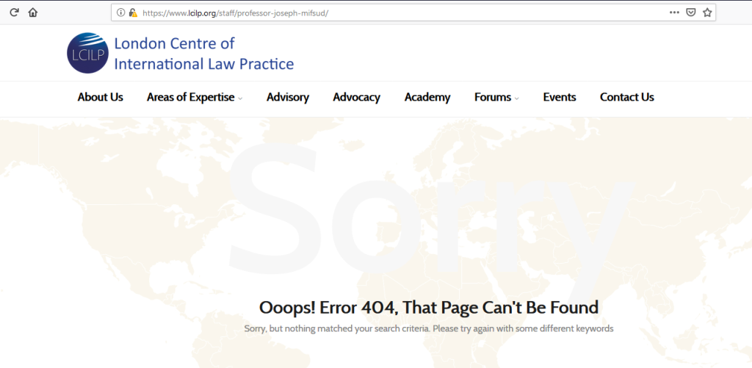Open the Academy section
The width and height of the screenshot is (752, 368).
[x=427, y=97]
